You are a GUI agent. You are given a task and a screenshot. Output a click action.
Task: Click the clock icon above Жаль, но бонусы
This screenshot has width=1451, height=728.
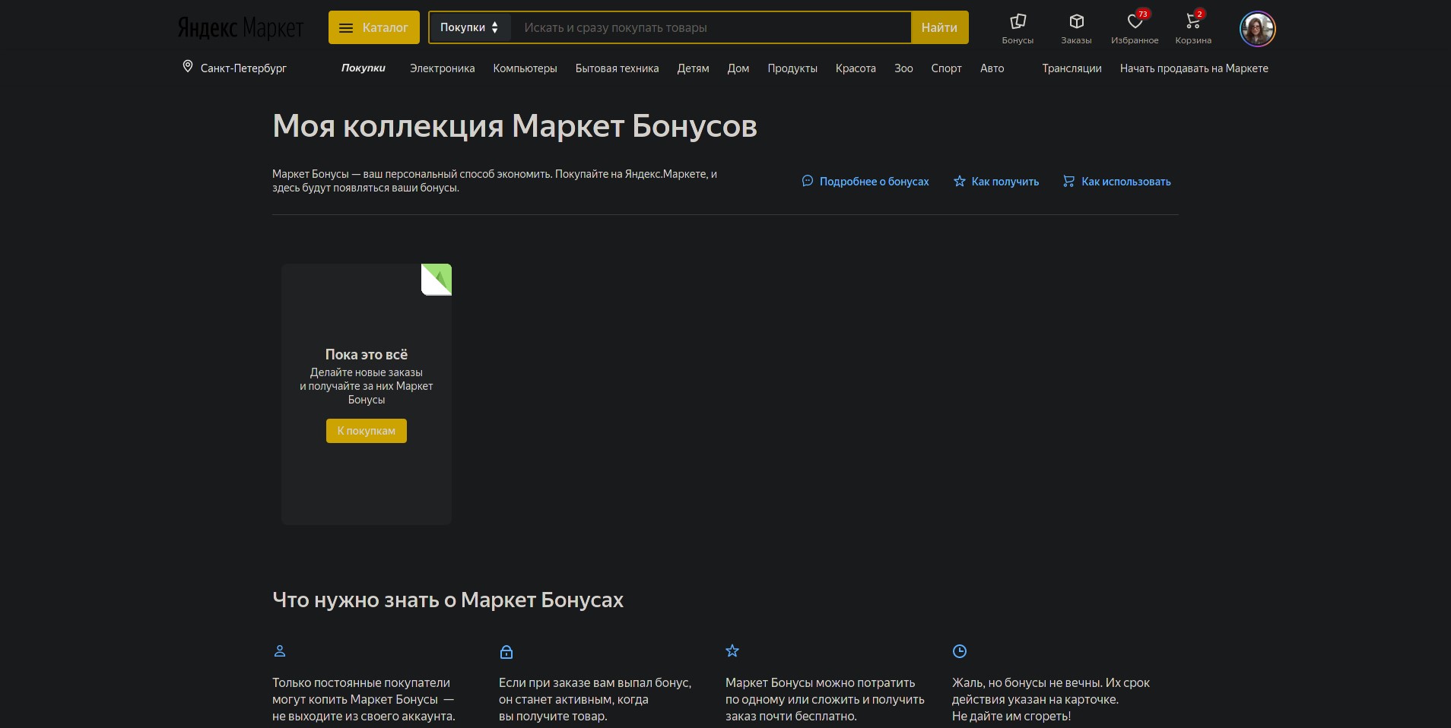[960, 651]
